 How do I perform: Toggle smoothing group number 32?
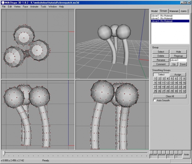click(x=184, y=91)
